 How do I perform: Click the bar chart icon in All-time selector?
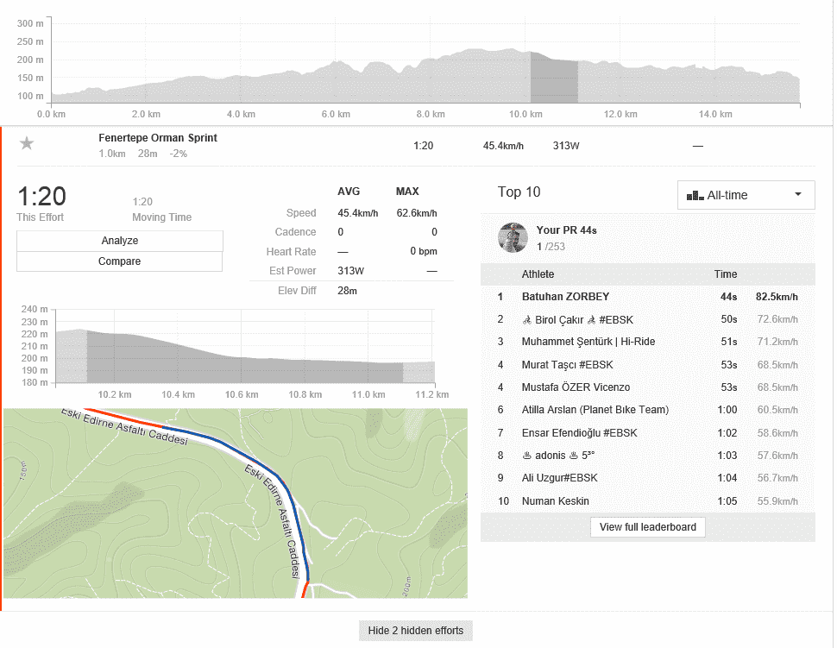(695, 196)
